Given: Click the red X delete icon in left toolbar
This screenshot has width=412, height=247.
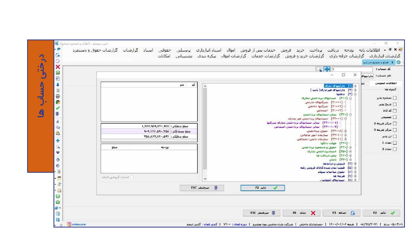Looking at the screenshot, I should [x=58, y=67].
